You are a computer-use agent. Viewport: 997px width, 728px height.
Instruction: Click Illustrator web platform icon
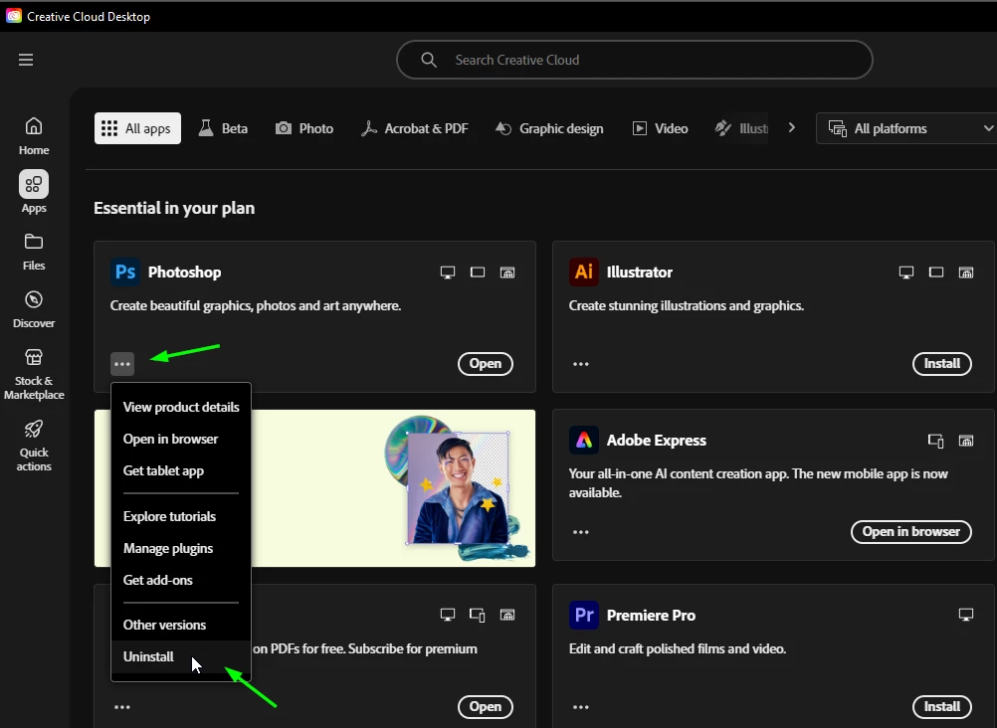coord(966,273)
